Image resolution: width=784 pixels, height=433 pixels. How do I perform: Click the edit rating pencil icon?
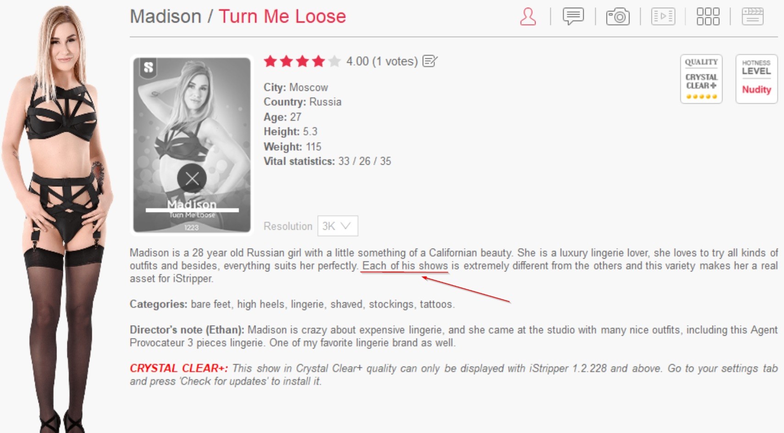[x=430, y=61]
